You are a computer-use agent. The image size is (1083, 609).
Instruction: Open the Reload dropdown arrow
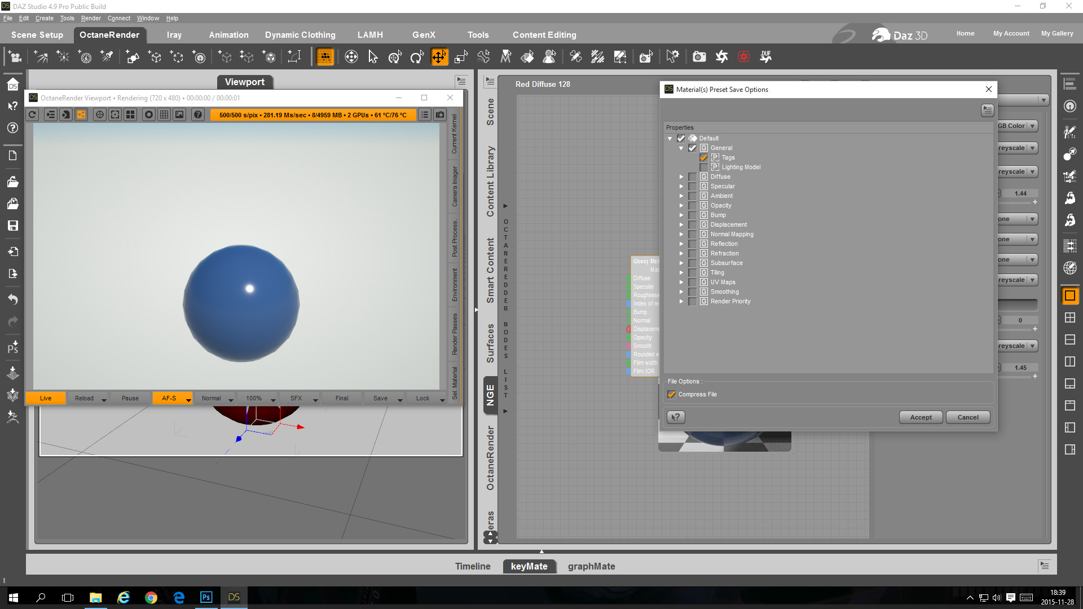pyautogui.click(x=104, y=399)
